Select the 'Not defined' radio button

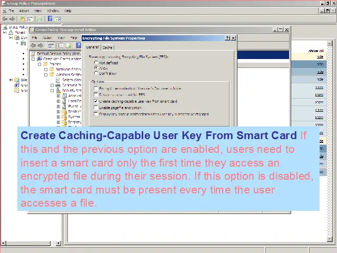pos(96,63)
